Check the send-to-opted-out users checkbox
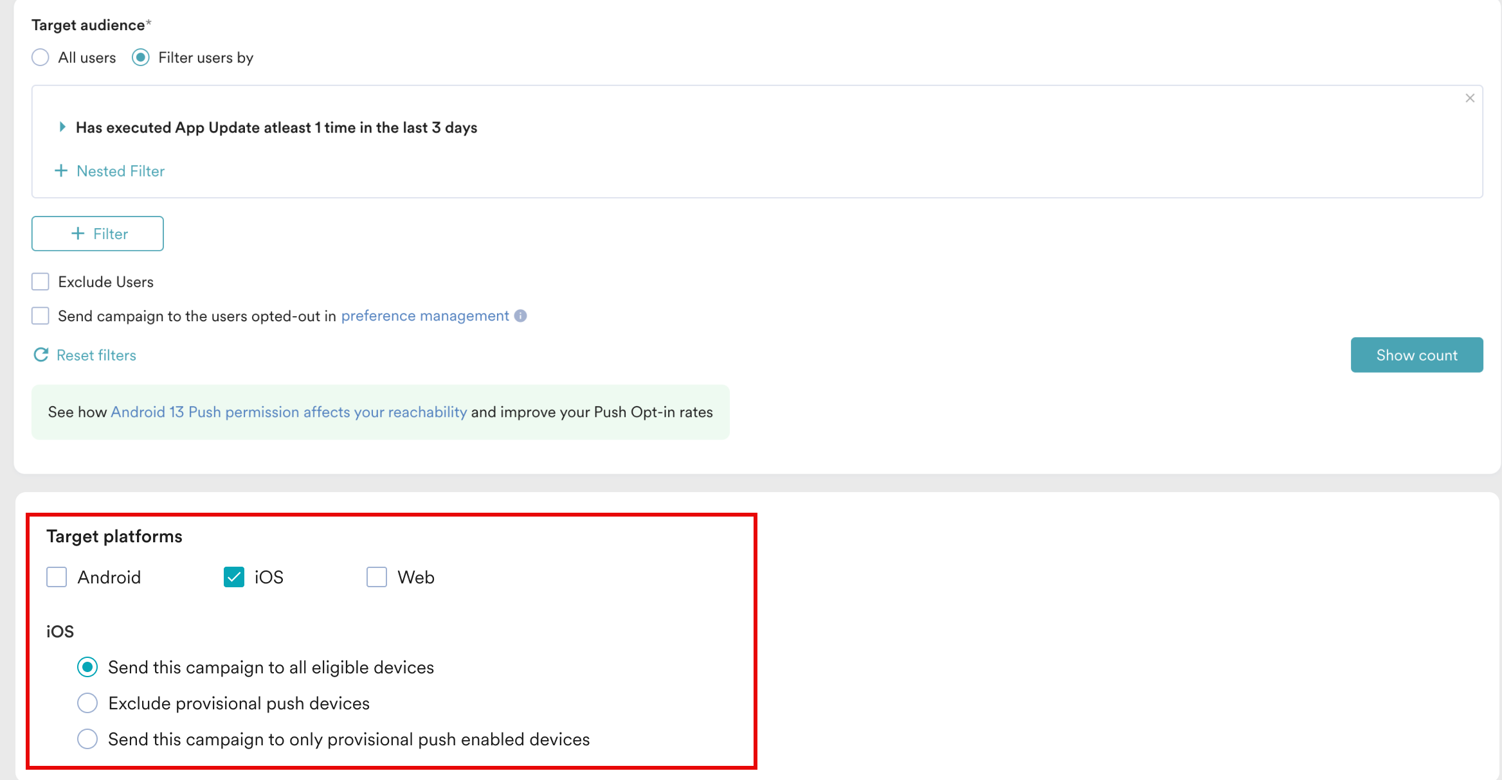 (x=41, y=315)
